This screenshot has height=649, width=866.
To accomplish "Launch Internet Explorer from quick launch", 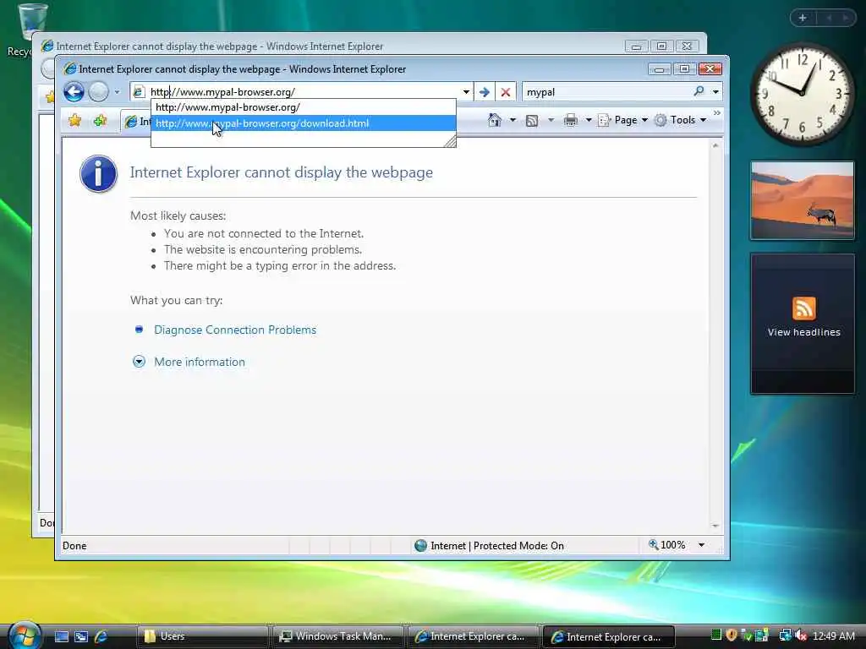I will 101,636.
